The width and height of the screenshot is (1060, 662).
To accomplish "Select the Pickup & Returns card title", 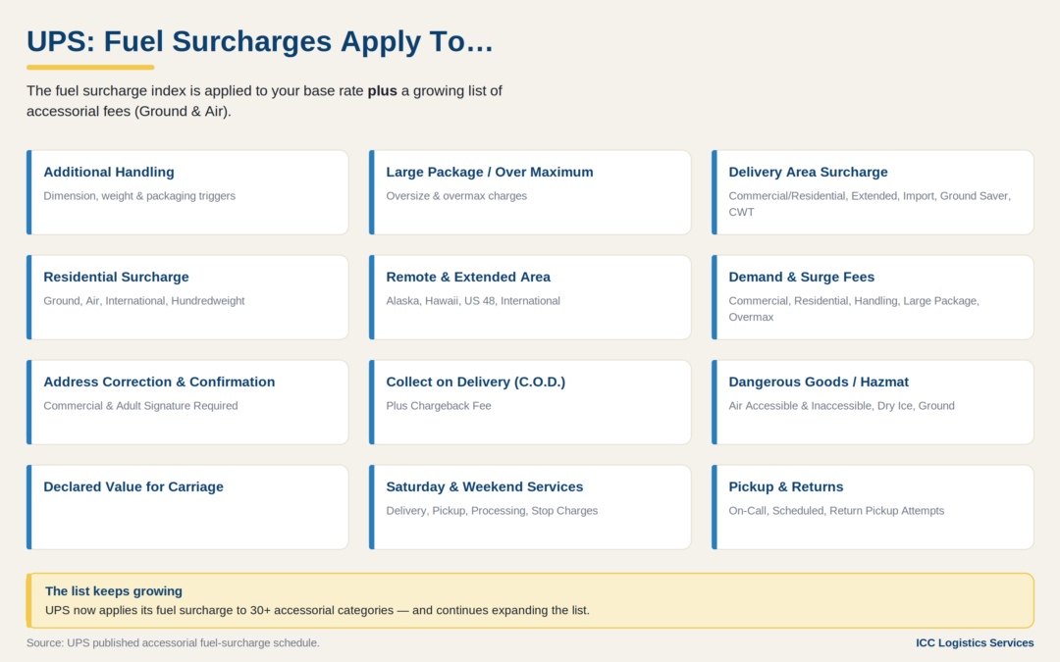I will pos(785,487).
